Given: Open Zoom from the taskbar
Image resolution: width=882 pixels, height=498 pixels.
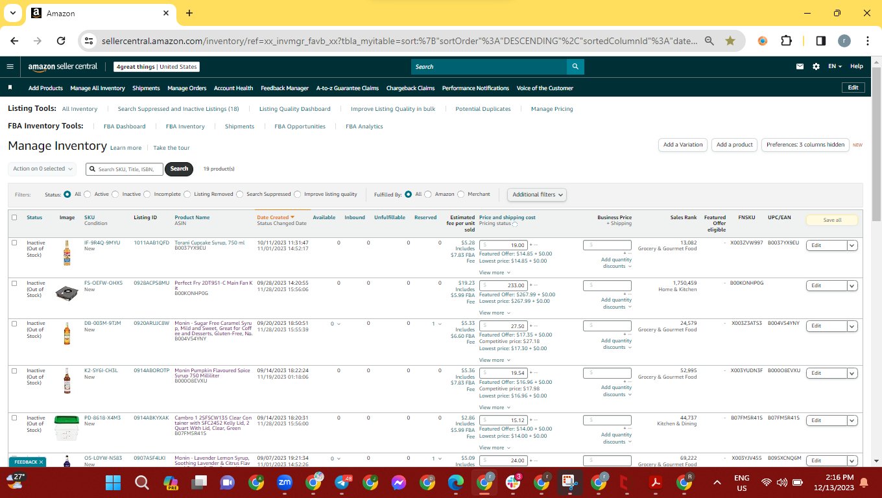Looking at the screenshot, I should 284,482.
